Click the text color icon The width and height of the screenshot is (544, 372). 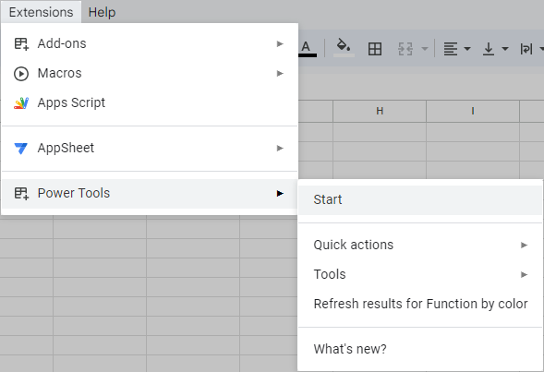click(x=307, y=49)
